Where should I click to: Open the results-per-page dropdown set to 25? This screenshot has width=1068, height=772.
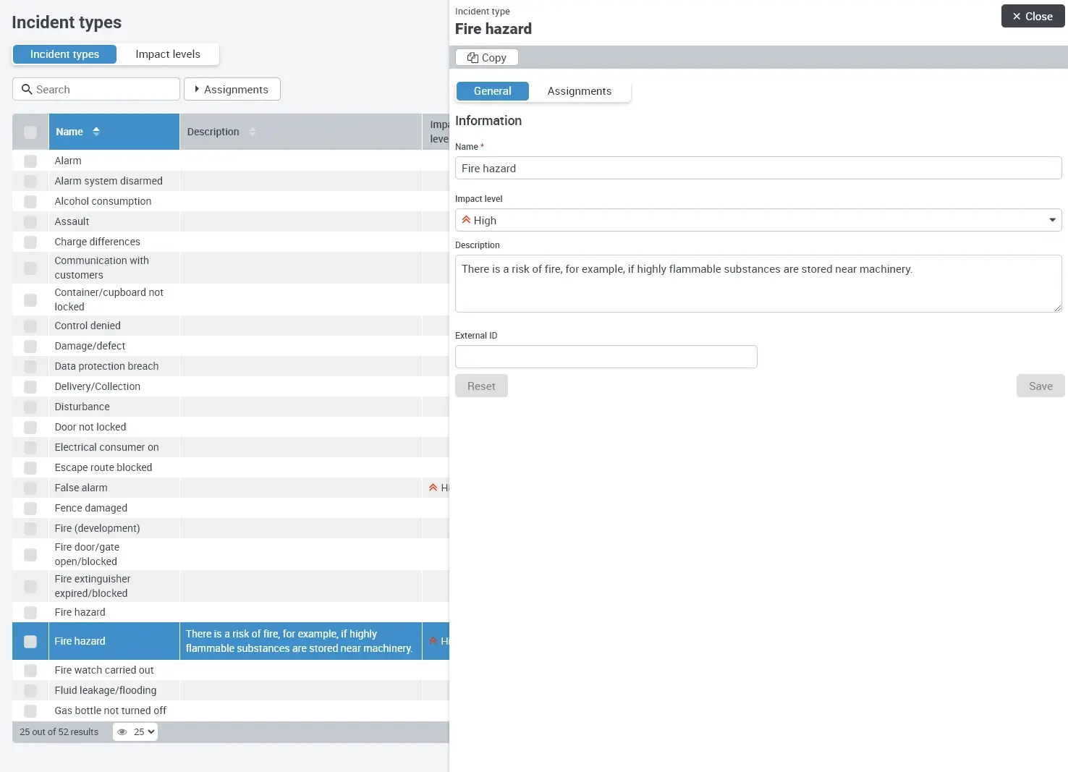coord(143,732)
